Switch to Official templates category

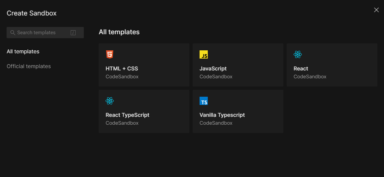click(x=29, y=66)
